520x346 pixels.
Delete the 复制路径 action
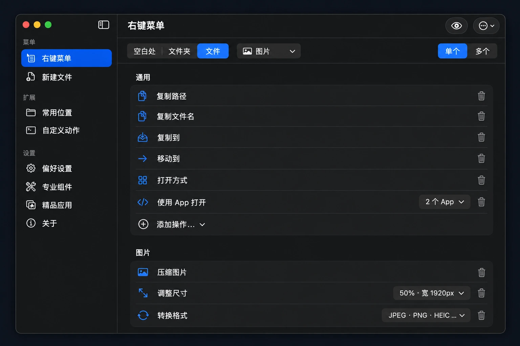(x=481, y=96)
